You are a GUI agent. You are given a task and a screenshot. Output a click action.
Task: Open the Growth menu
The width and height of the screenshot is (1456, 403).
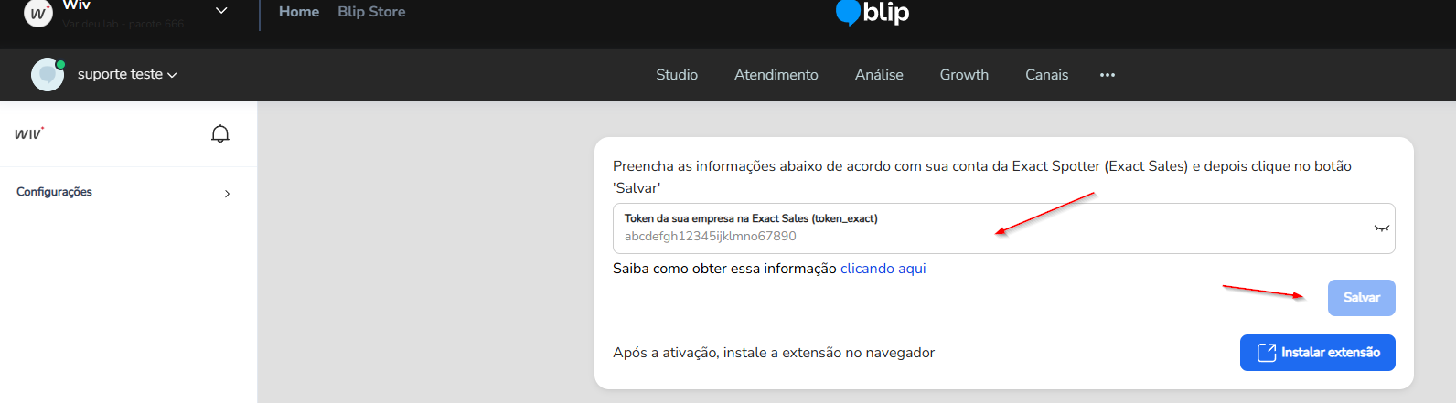pos(964,75)
